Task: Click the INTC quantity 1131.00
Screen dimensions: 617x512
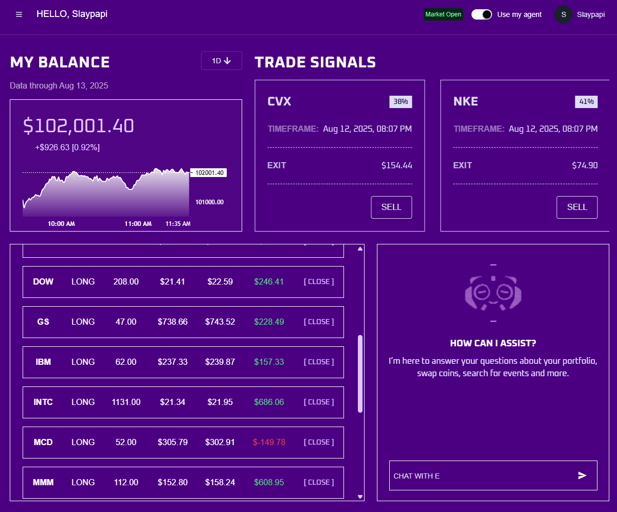Action: [x=126, y=402]
